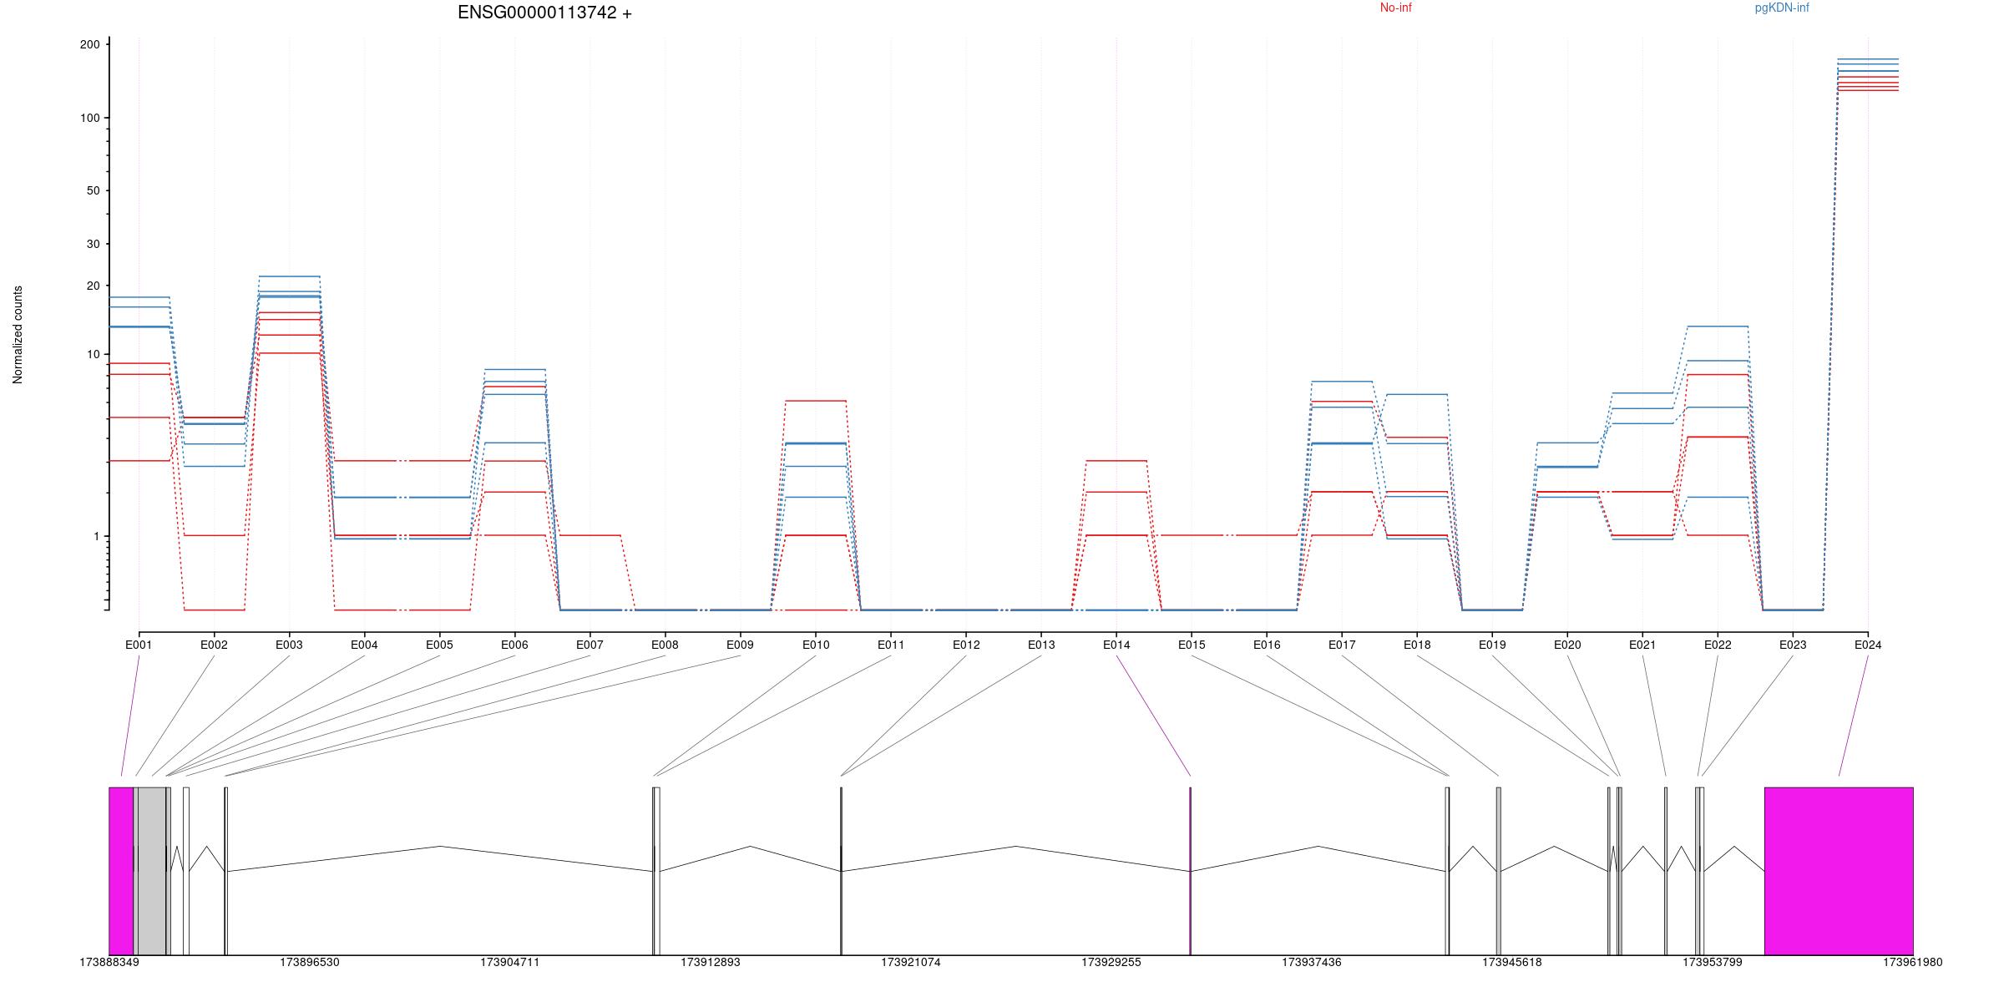Select exon label E002
This screenshot has height=1002, width=2004.
click(x=214, y=645)
